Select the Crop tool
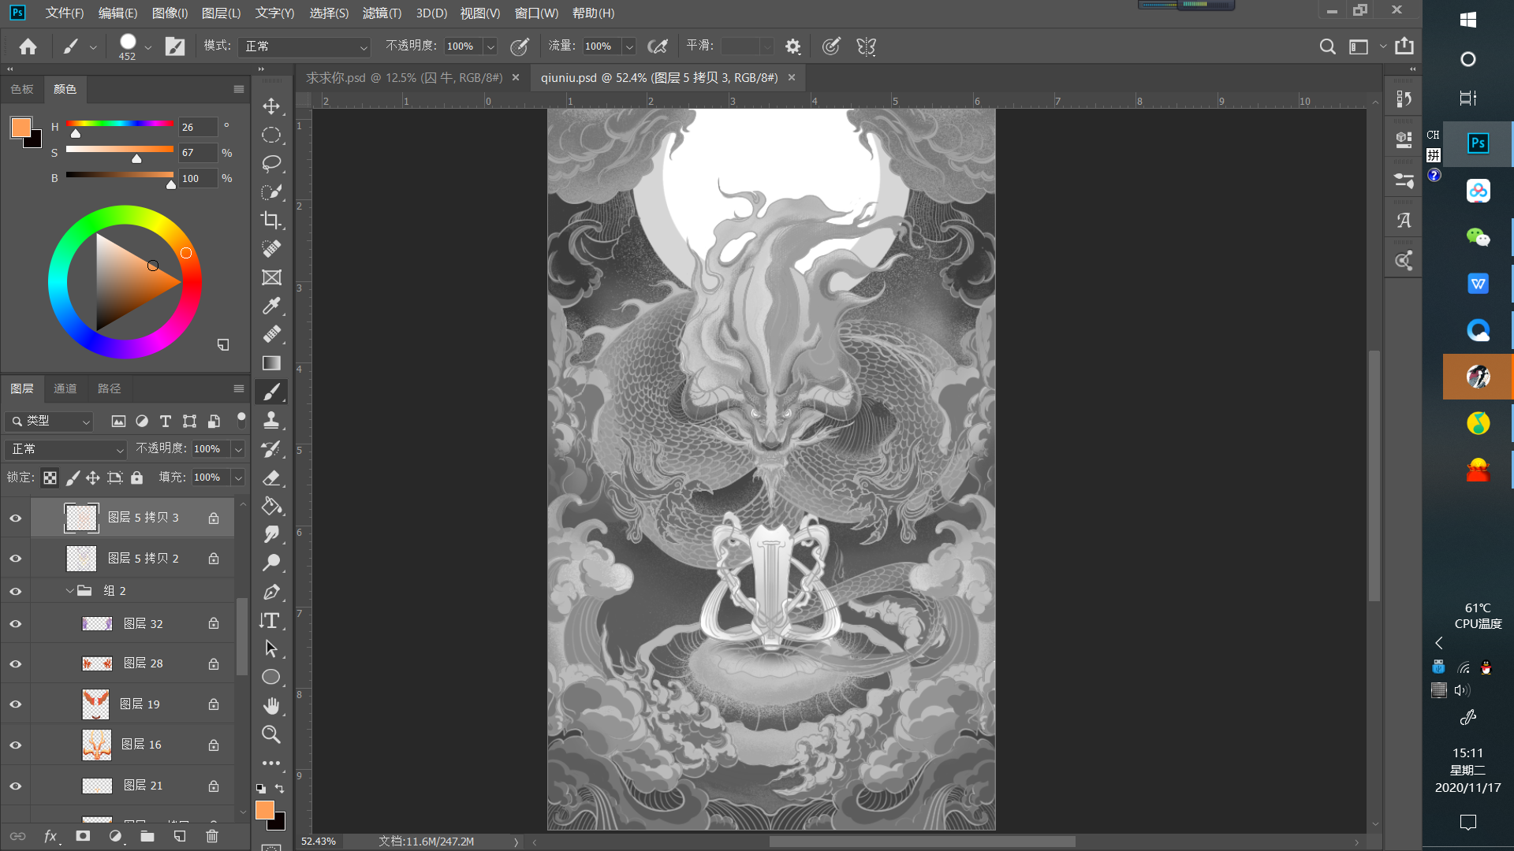The height and width of the screenshot is (851, 1514). point(271,220)
